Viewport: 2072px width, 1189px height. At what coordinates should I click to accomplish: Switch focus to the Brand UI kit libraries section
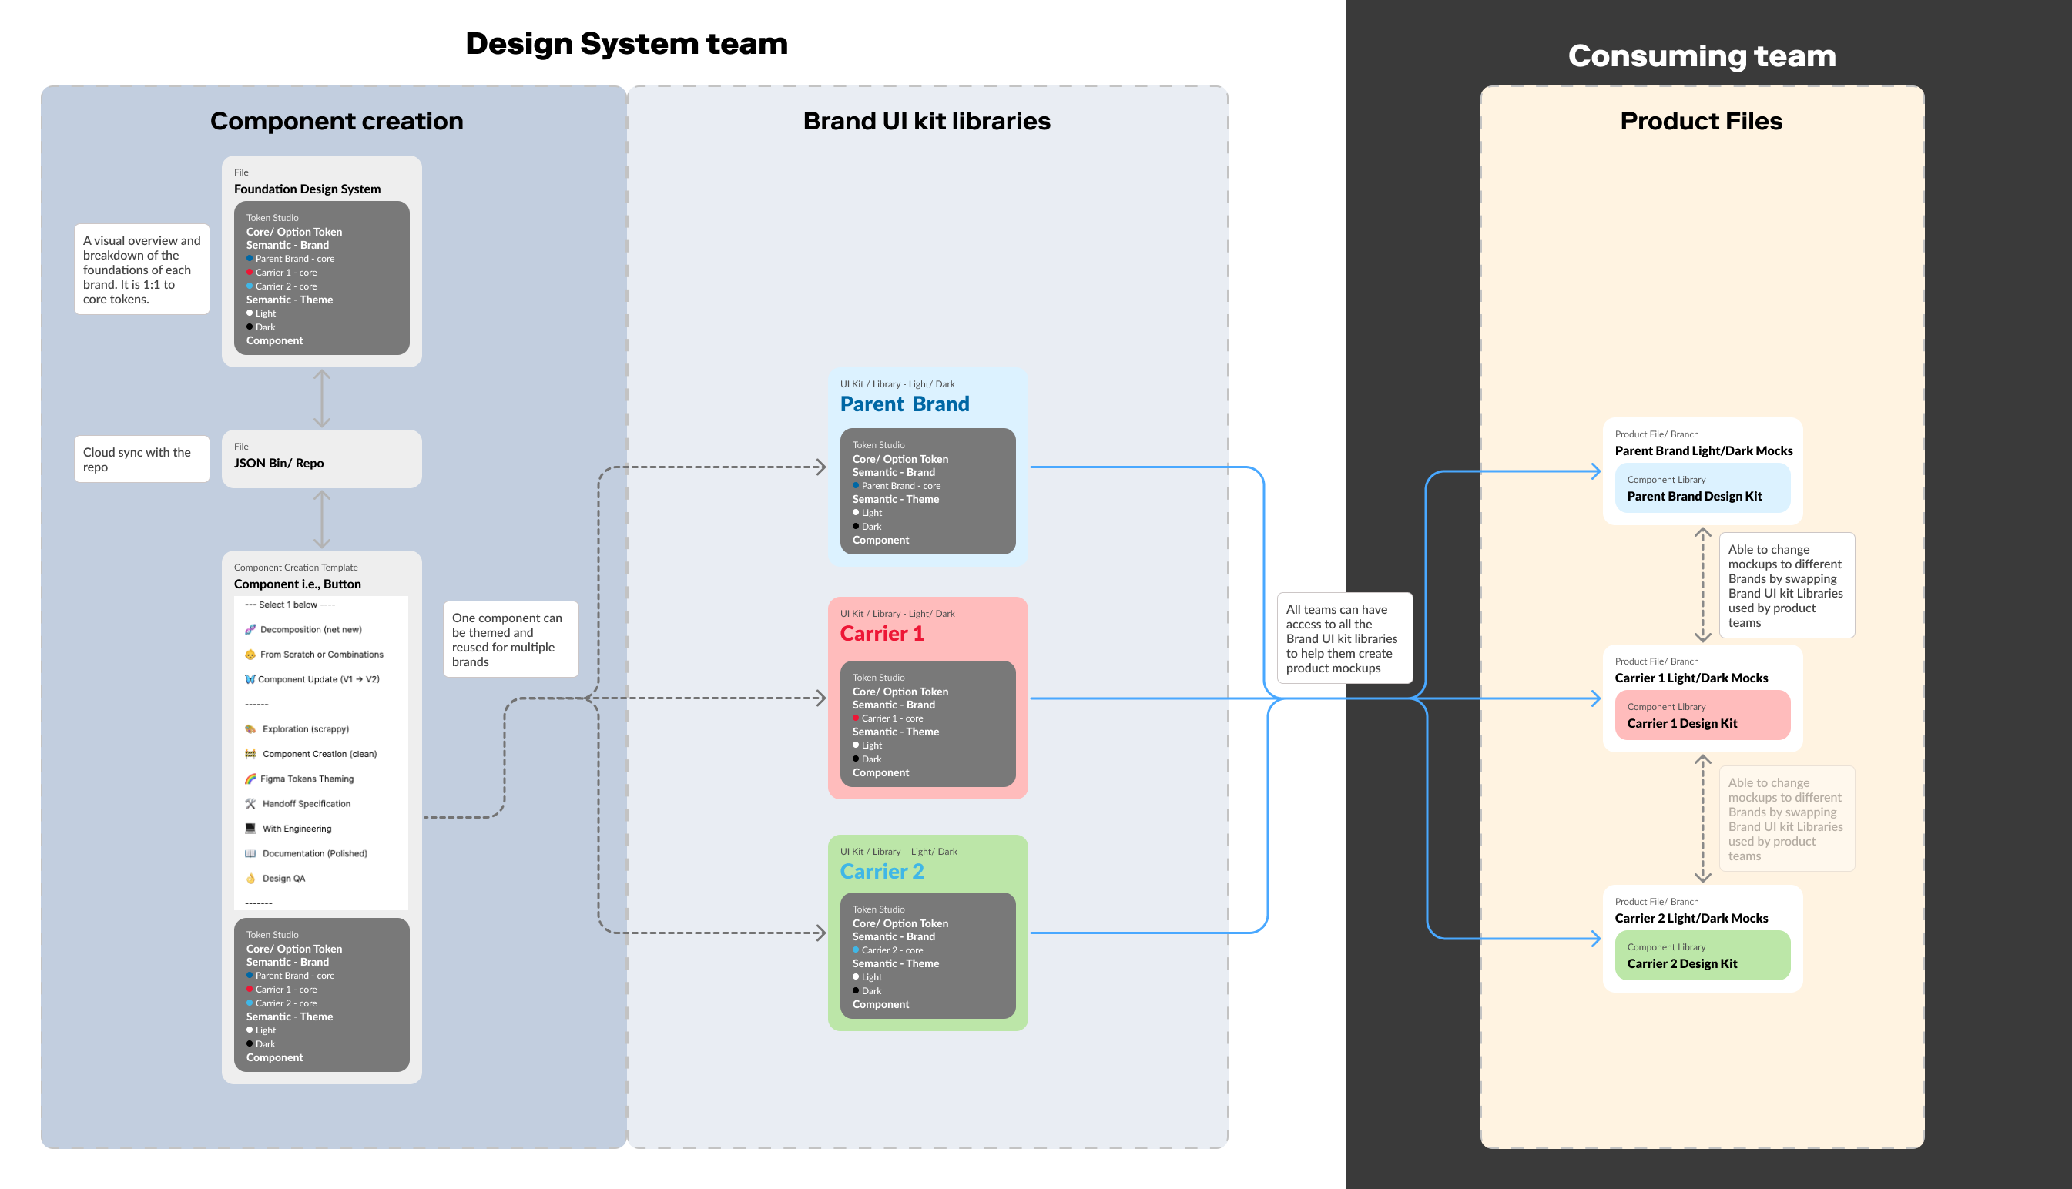point(926,120)
